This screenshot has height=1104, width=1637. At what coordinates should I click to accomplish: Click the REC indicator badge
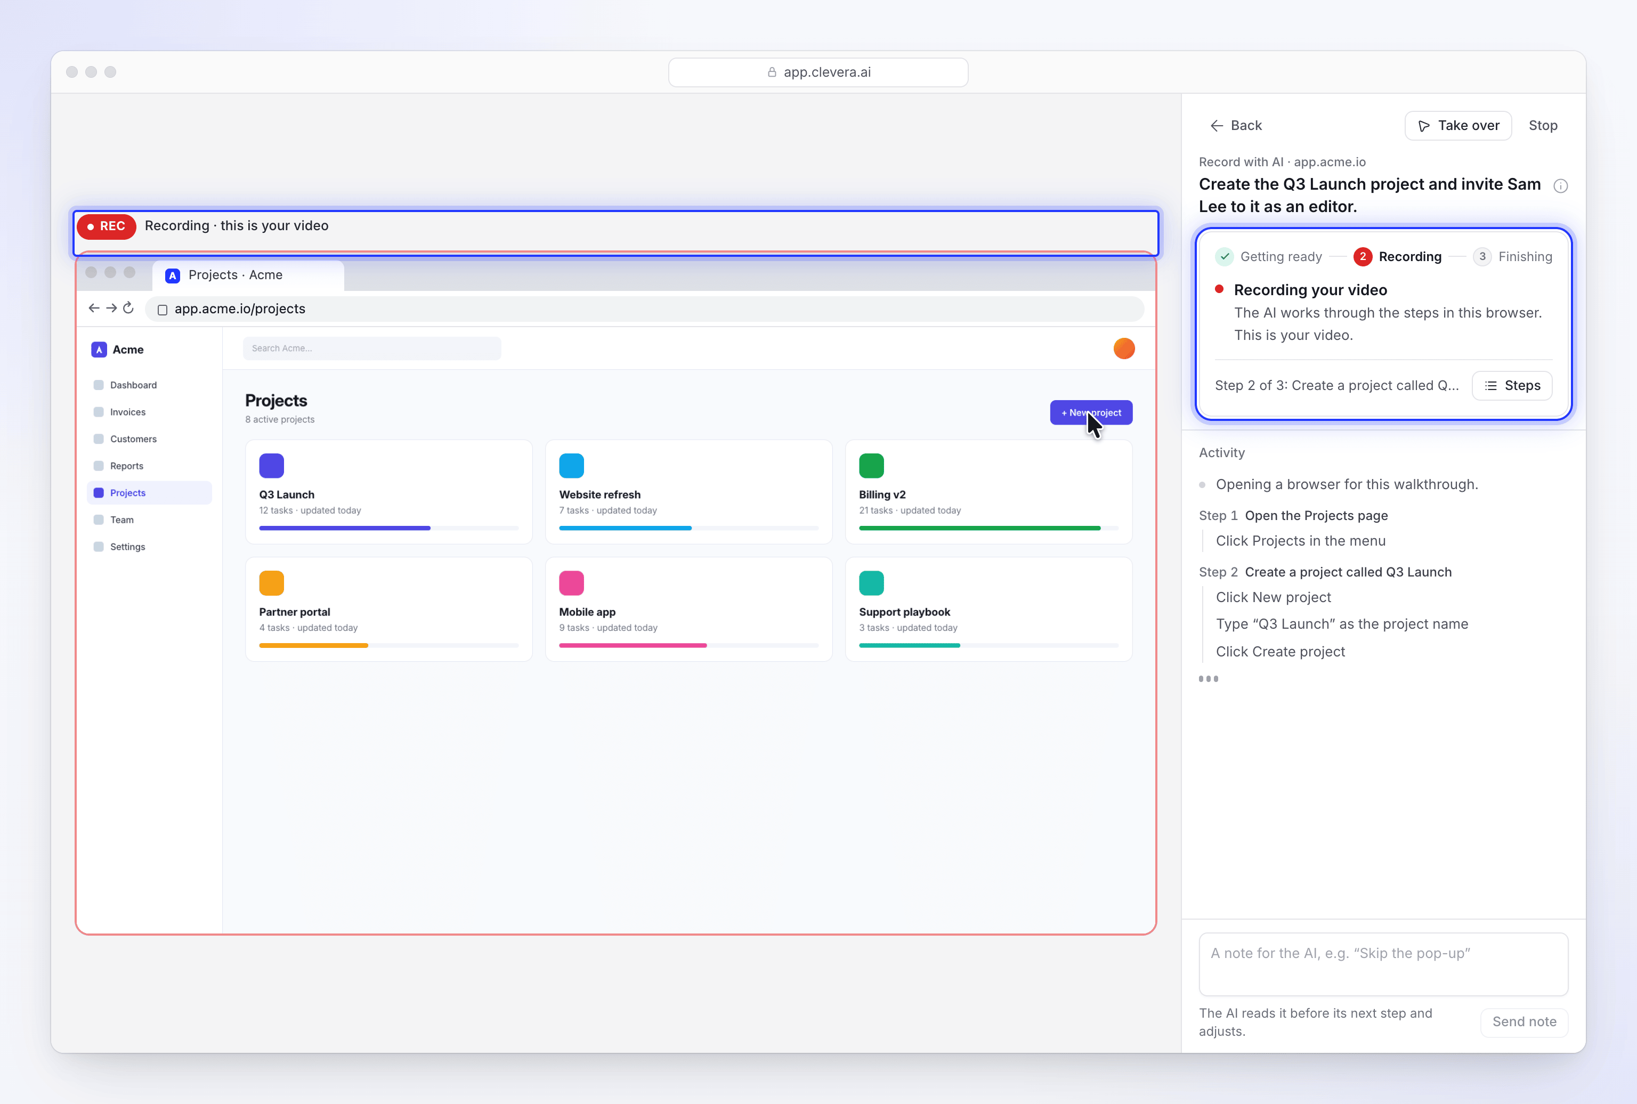click(x=107, y=226)
